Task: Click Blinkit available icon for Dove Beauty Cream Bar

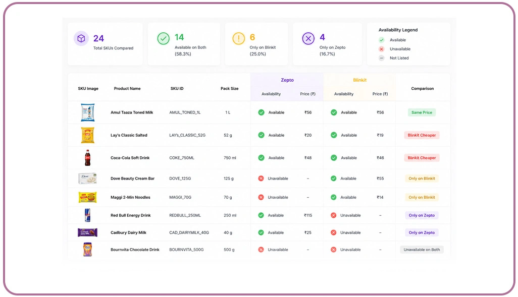Action: click(x=334, y=178)
